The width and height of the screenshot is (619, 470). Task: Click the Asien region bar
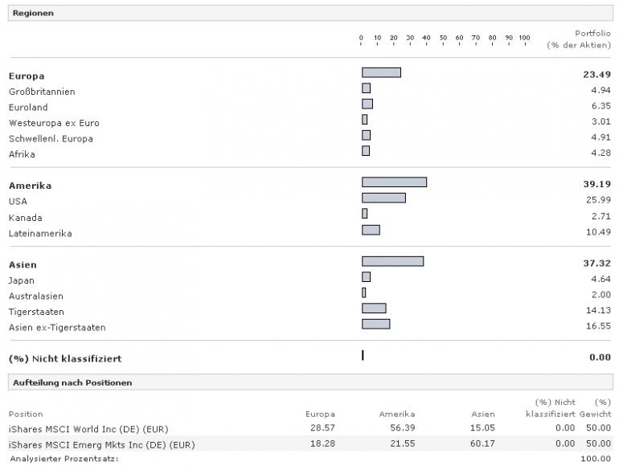[392, 261]
